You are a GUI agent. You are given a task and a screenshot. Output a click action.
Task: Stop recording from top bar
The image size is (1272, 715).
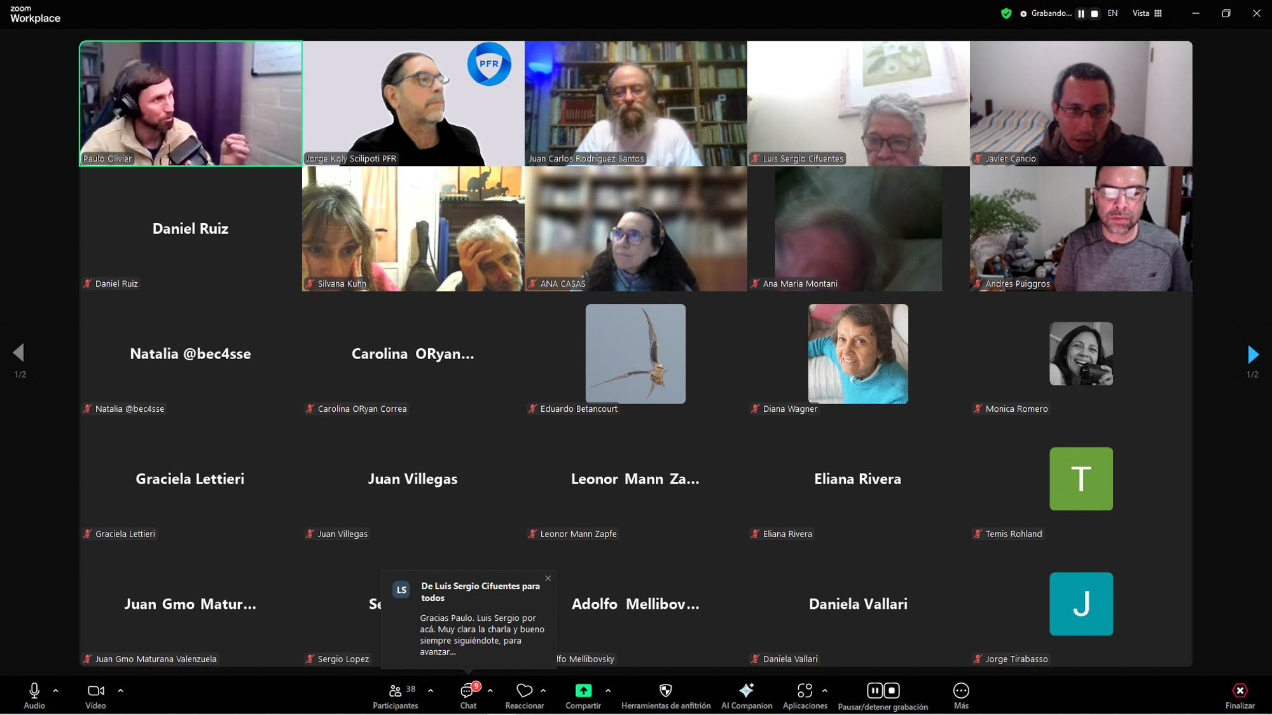[x=1095, y=13]
